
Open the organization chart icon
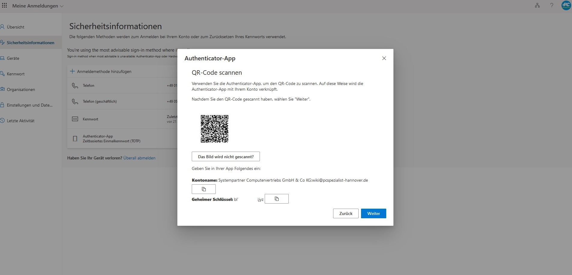[x=537, y=6]
